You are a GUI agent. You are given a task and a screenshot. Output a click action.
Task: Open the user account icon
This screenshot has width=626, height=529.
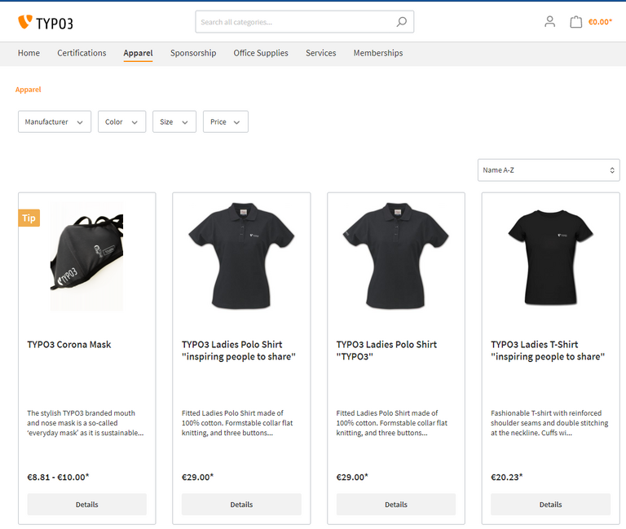[549, 22]
